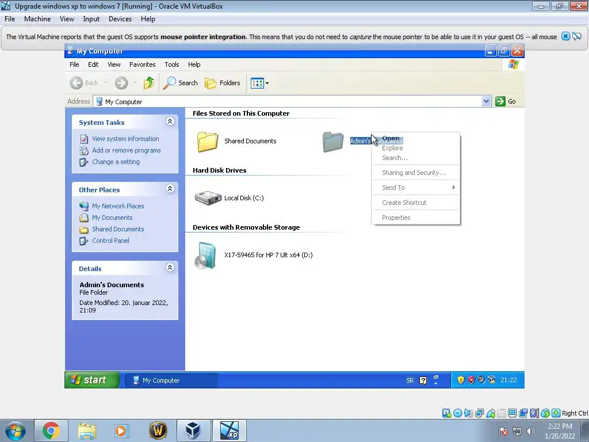Open the Views dropdown arrow
589x442 pixels.
[x=267, y=83]
